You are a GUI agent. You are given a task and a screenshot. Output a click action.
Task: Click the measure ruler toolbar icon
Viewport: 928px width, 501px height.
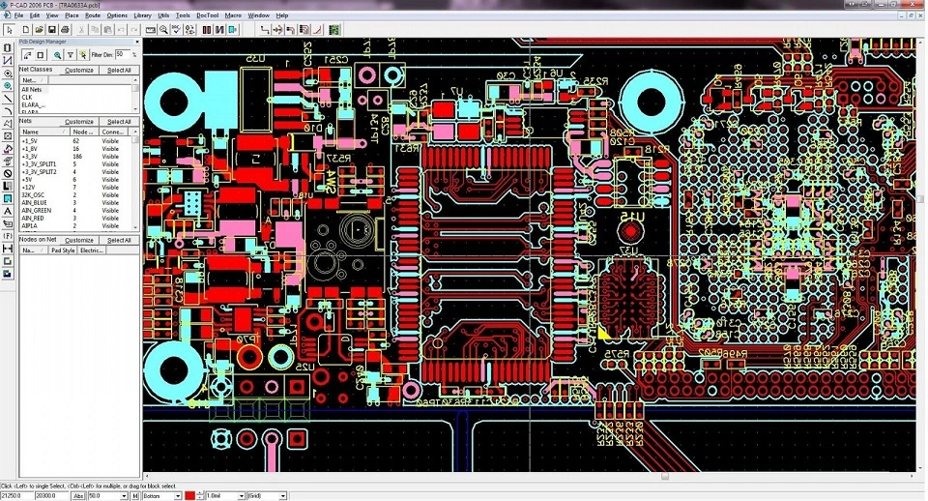pyautogui.click(x=151, y=30)
